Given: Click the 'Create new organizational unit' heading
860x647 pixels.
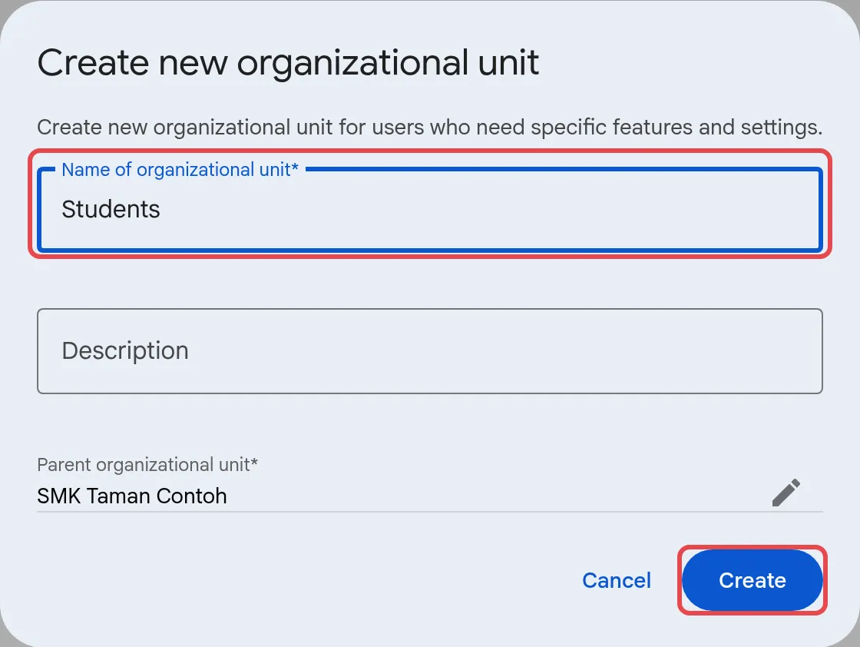Looking at the screenshot, I should point(288,62).
